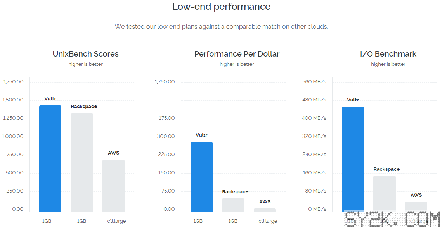
Task: Click the UnixBench Scores chart title
Action: [x=86, y=54]
